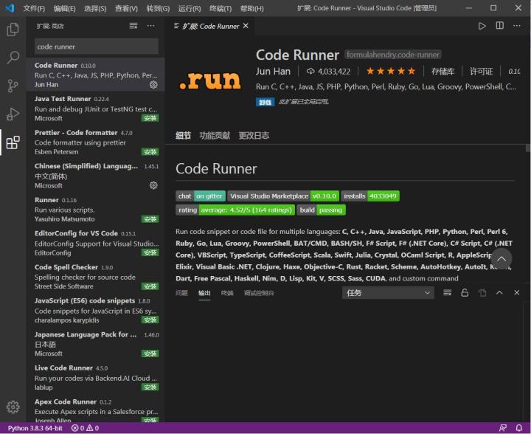Click the feedback icon in status bar
This screenshot has width=531, height=434.
point(503,428)
